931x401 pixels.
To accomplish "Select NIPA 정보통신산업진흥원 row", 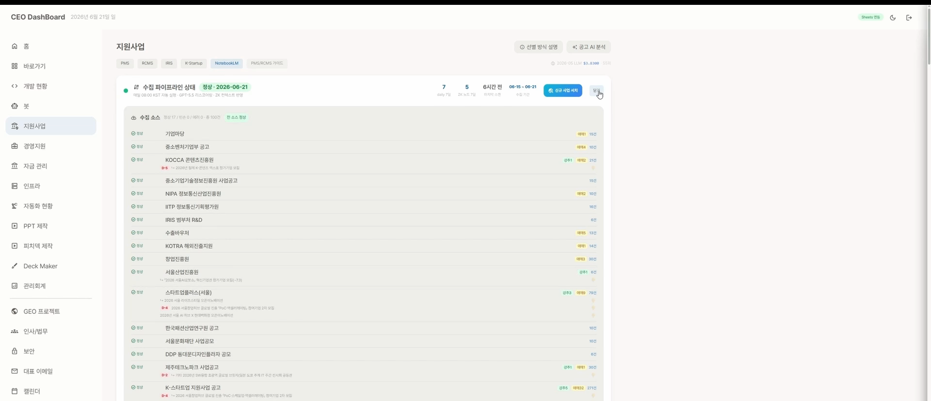I will pyautogui.click(x=364, y=194).
